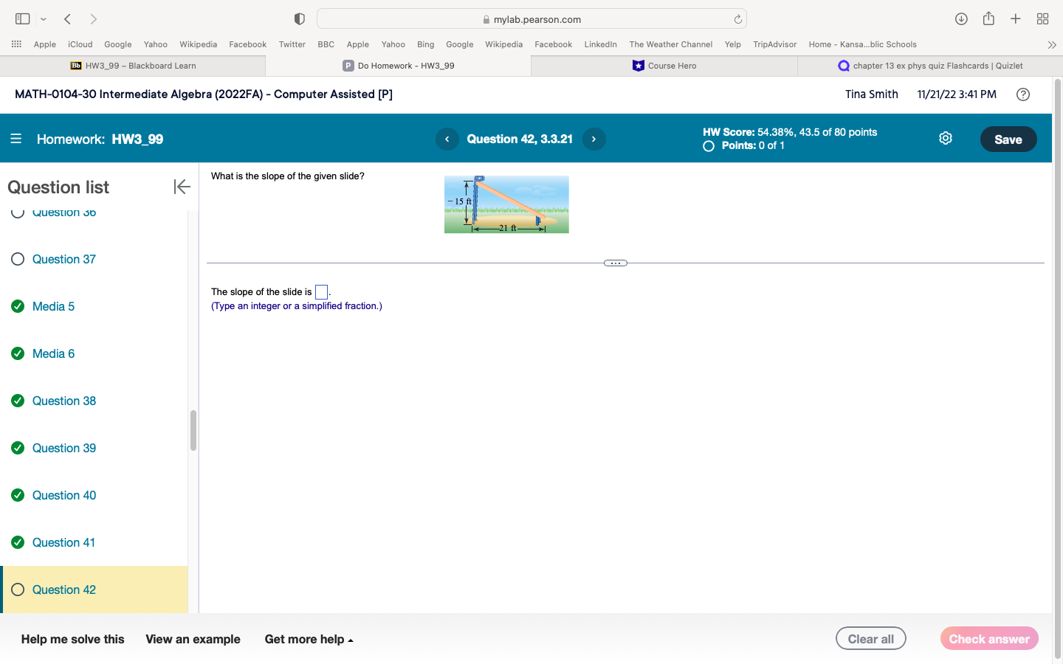
Task: Click the help question mark icon
Action: coord(1023,94)
